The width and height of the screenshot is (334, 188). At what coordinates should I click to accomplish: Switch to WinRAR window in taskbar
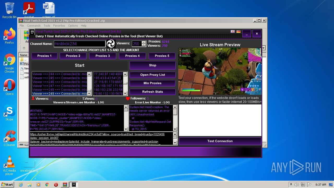[x=65, y=185]
